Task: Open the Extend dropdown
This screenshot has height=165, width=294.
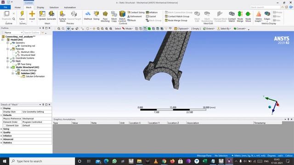Action: tap(209, 28)
